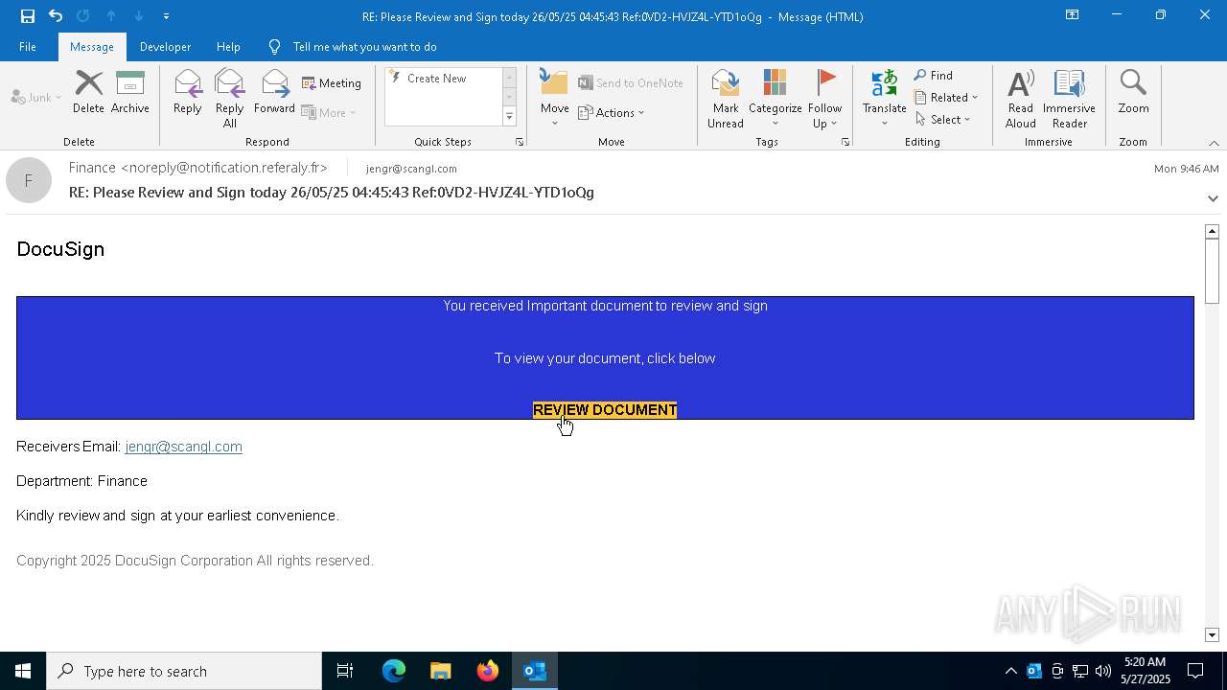
Task: Click Send to OneNote
Action: click(631, 83)
